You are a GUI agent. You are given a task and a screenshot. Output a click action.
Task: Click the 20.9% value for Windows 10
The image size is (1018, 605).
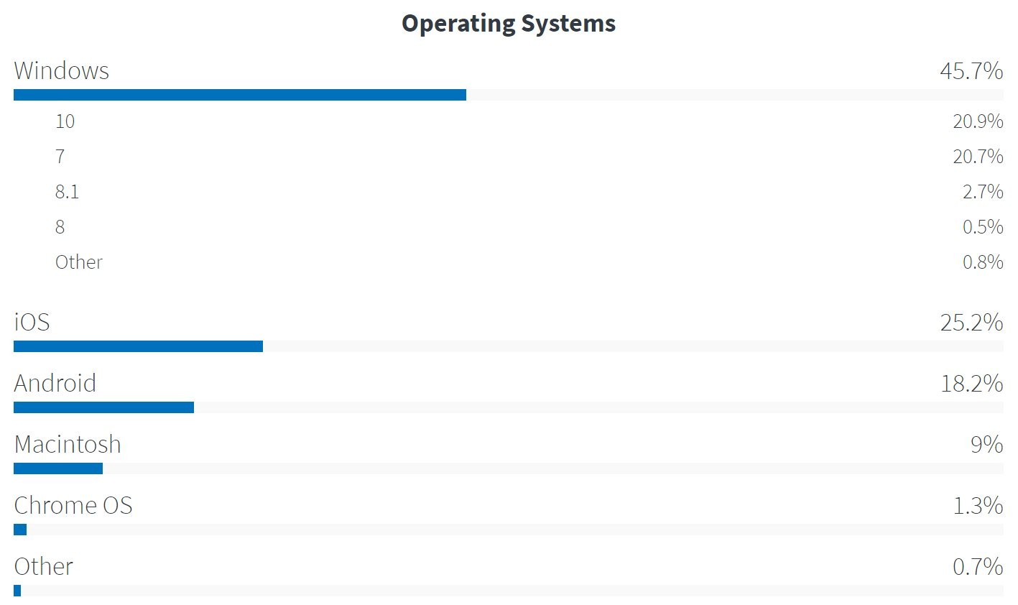pos(977,121)
